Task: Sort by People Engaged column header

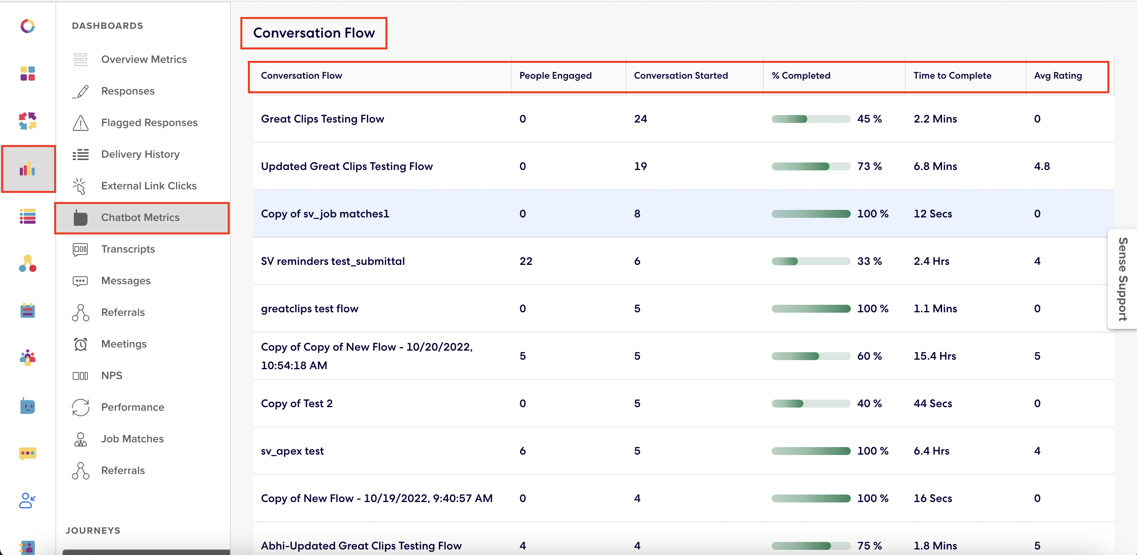Action: [x=555, y=76]
